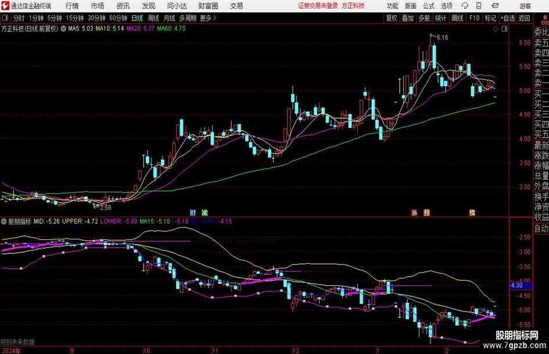Click the diamond icon atop main chart

[496, 29]
